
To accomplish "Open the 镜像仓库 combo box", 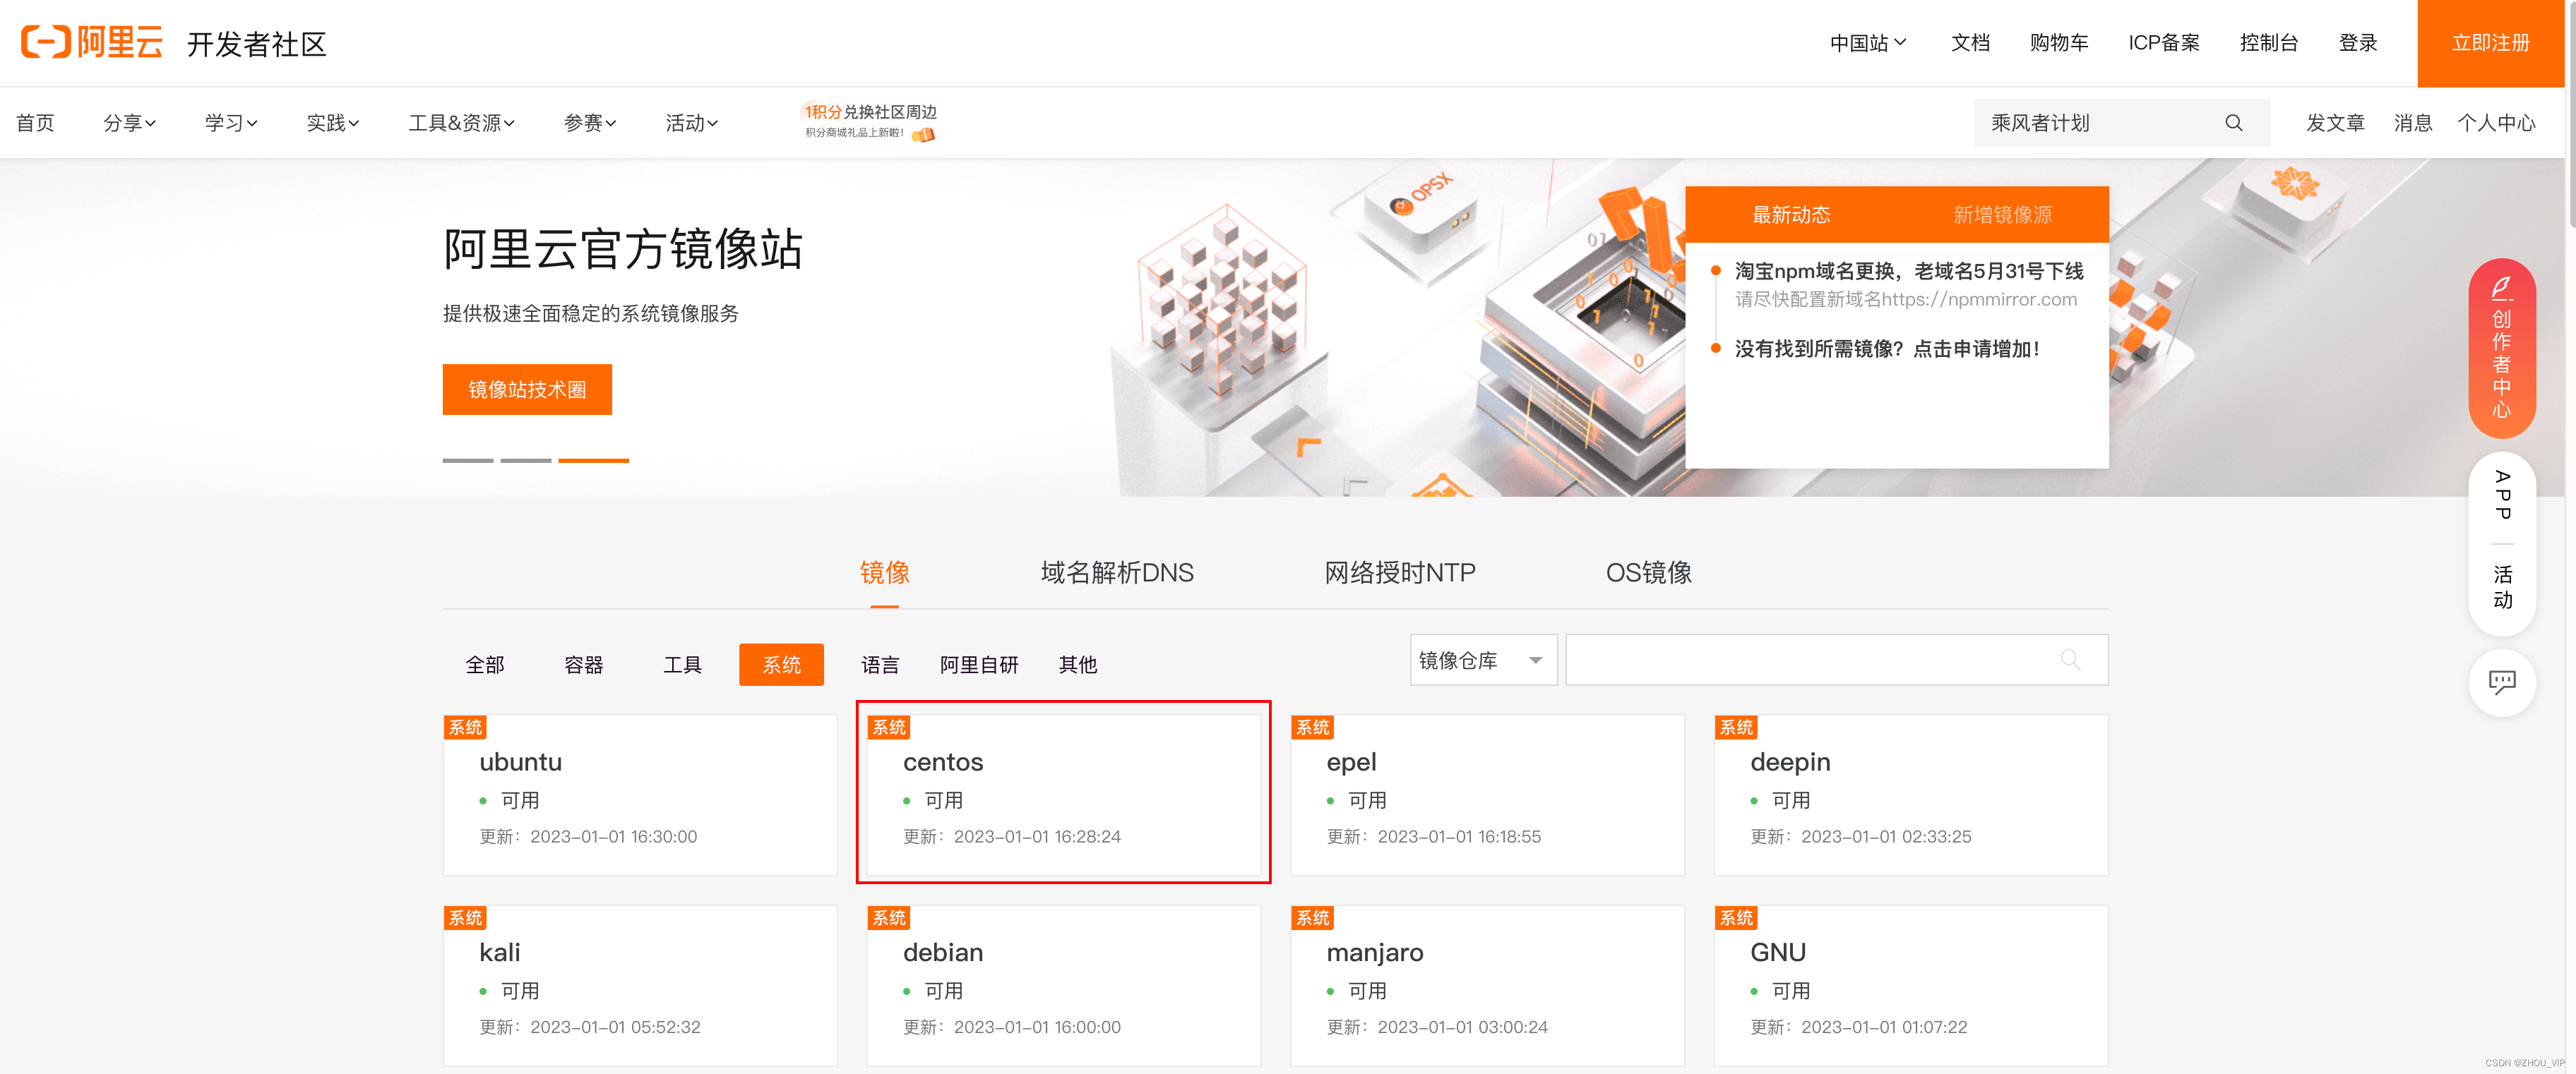I will (x=1483, y=659).
